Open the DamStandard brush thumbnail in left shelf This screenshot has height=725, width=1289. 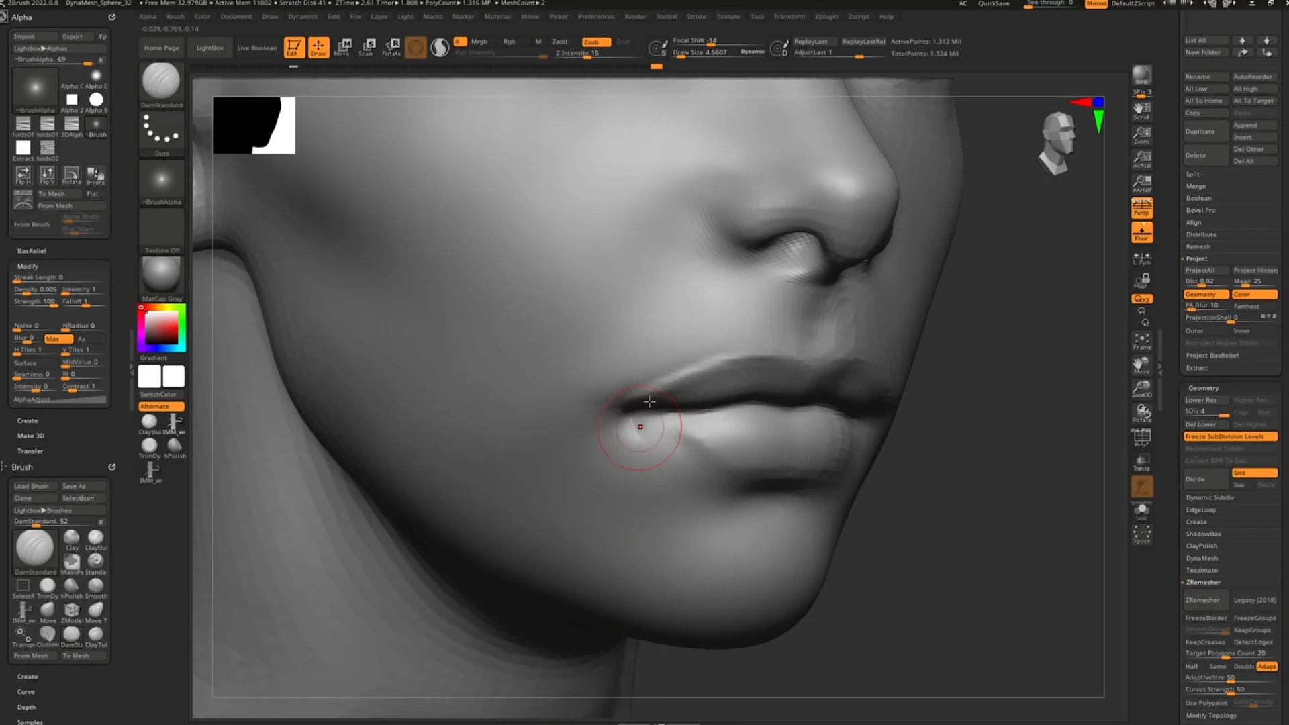click(161, 85)
